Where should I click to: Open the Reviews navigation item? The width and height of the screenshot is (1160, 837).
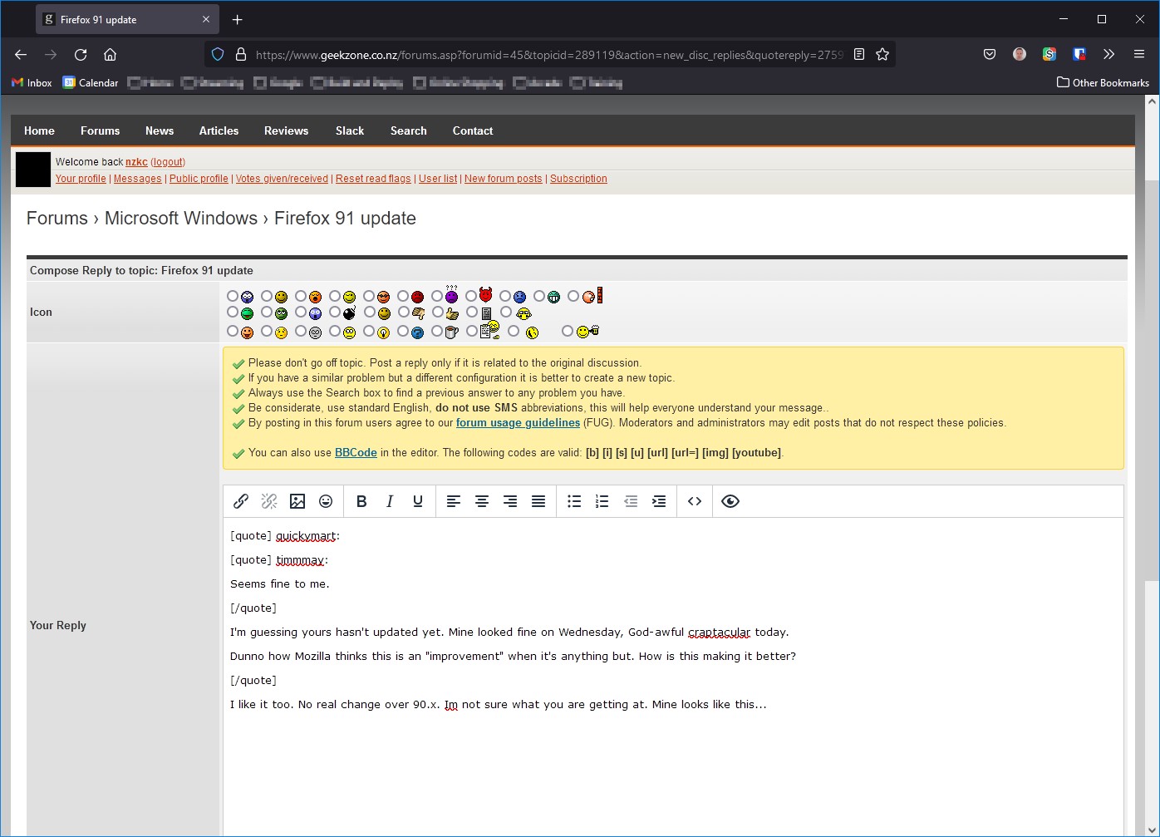pyautogui.click(x=286, y=130)
